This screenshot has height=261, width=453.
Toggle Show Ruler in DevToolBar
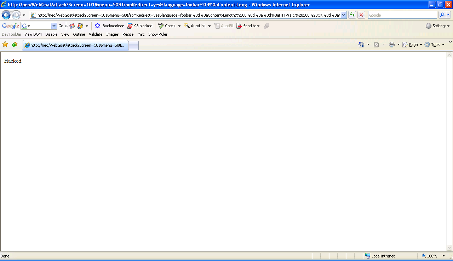(158, 34)
